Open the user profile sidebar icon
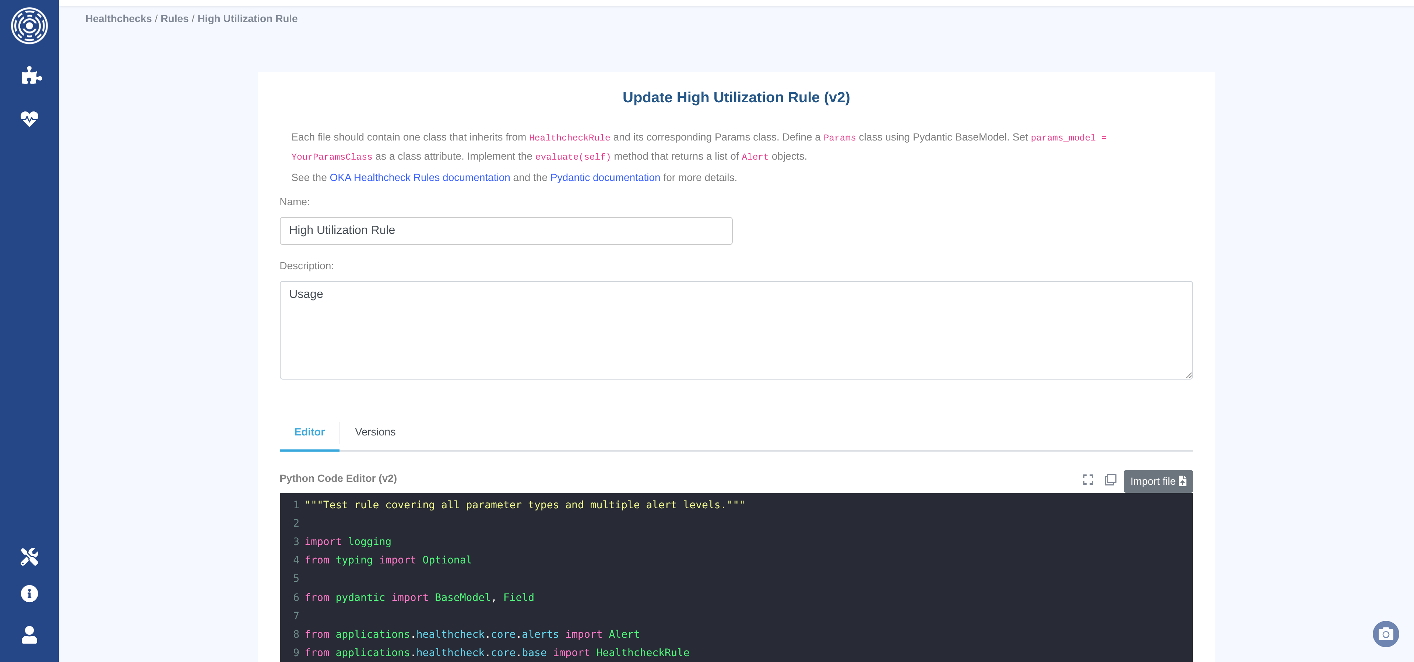Image resolution: width=1414 pixels, height=662 pixels. pos(29,634)
